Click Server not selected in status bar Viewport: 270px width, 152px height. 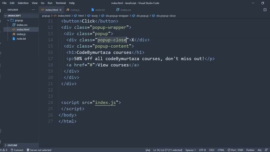(x=39, y=150)
